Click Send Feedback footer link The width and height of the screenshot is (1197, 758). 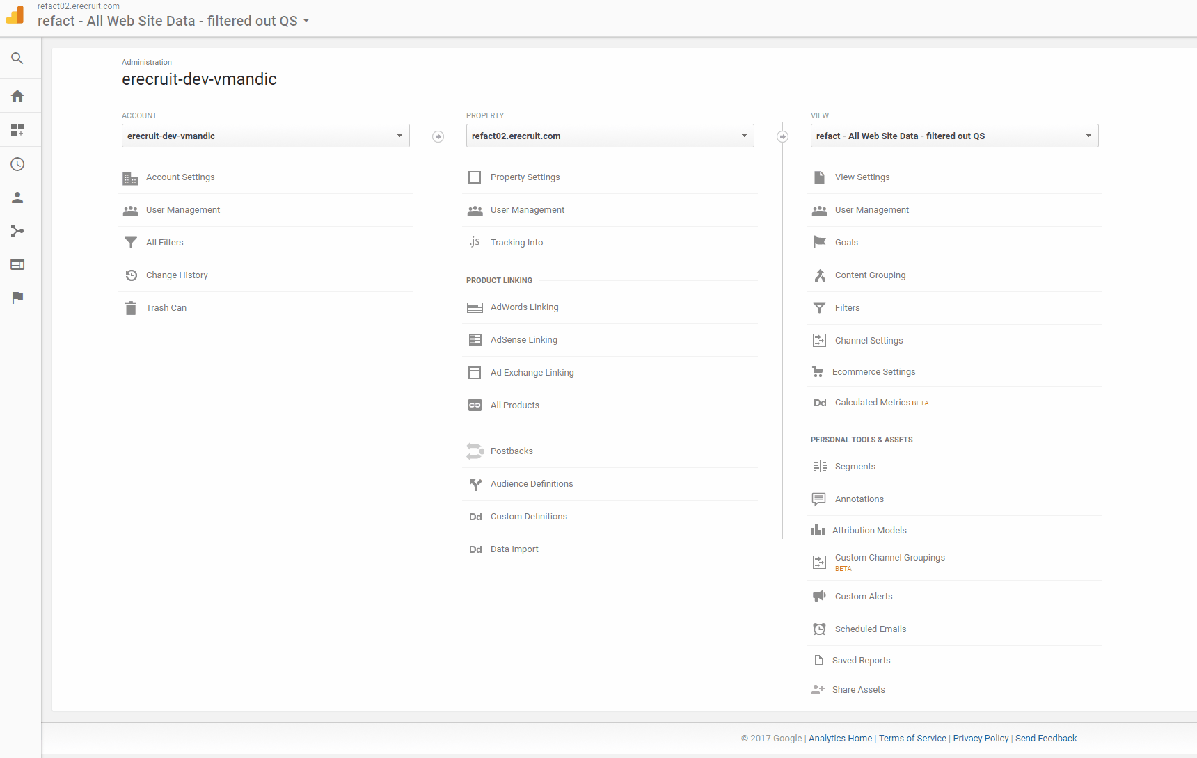[x=1046, y=739]
